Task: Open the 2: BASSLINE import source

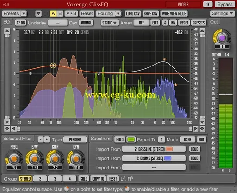Action: coord(154,149)
